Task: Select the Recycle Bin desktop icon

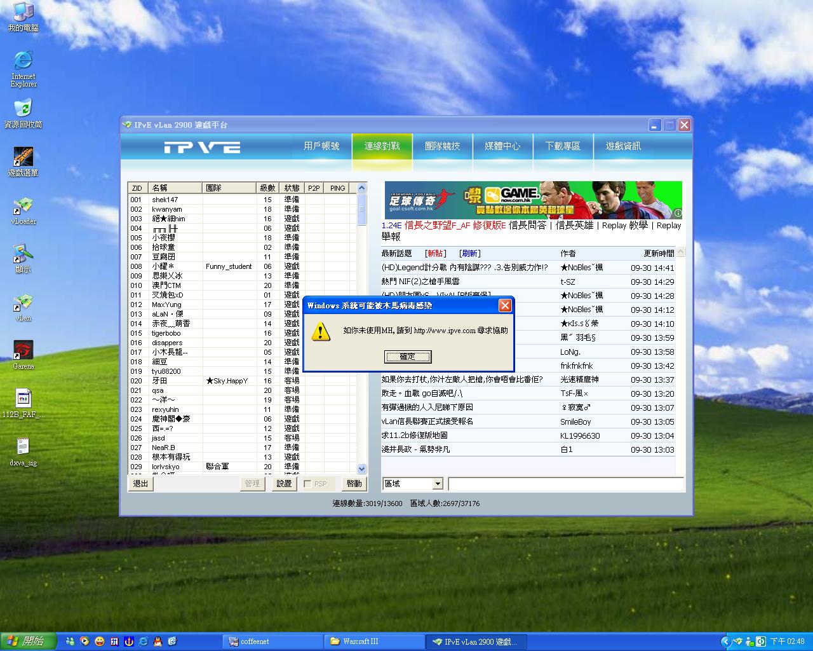Action: 24,114
